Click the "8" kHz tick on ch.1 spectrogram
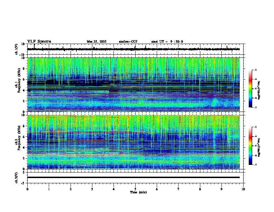 [25, 69]
